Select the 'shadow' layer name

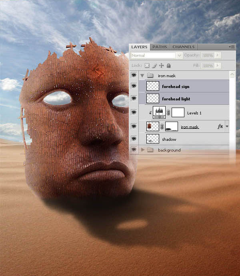click(169, 139)
